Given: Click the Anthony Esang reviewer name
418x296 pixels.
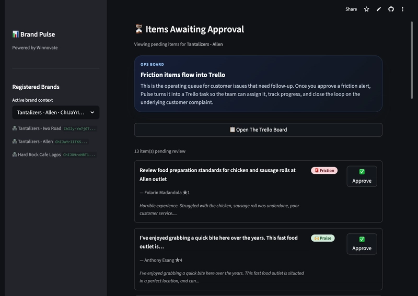Looking at the screenshot, I should (x=159, y=261).
